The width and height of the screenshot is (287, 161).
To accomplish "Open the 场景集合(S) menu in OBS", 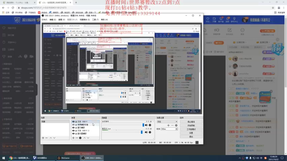I will [85, 20].
